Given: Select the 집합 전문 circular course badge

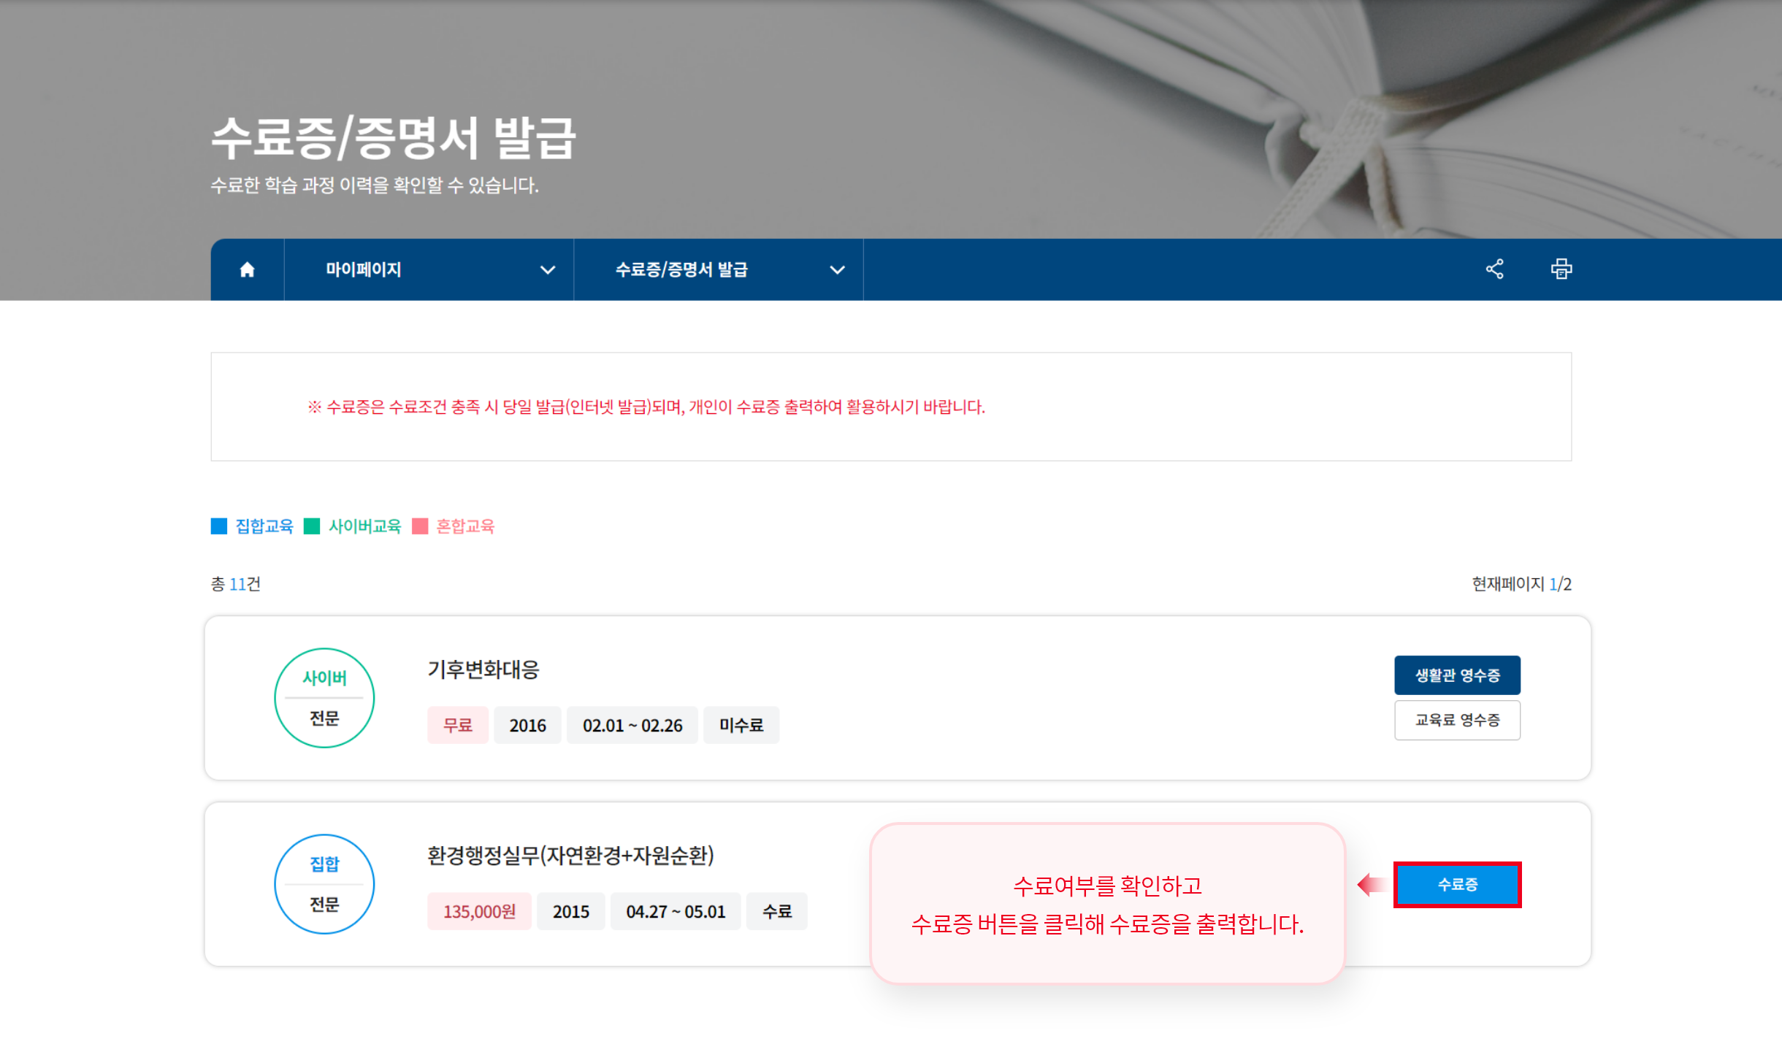Looking at the screenshot, I should click(x=324, y=883).
